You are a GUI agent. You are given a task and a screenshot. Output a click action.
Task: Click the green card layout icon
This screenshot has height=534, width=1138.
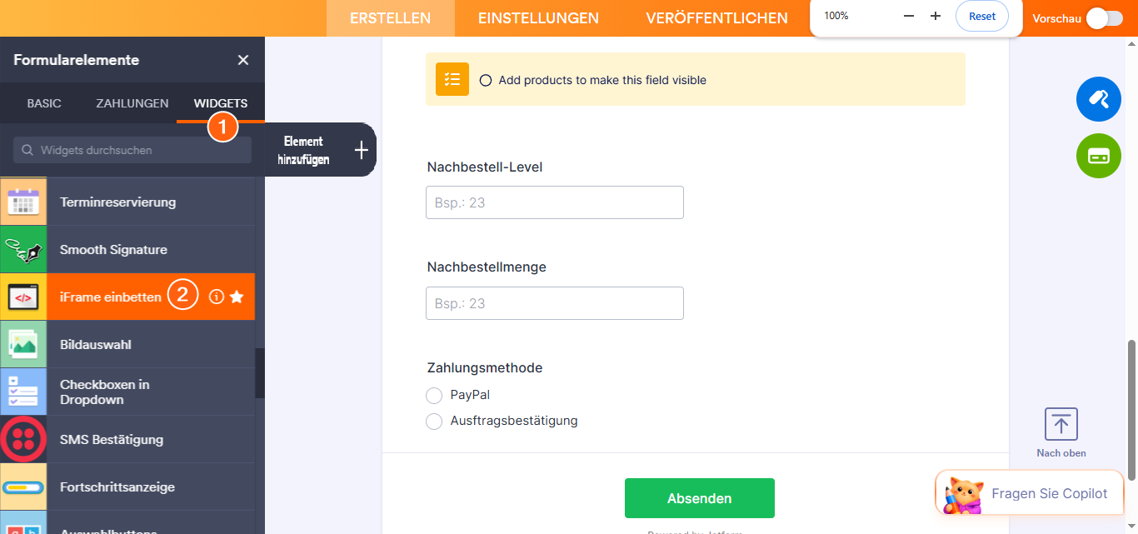pyautogui.click(x=1098, y=156)
